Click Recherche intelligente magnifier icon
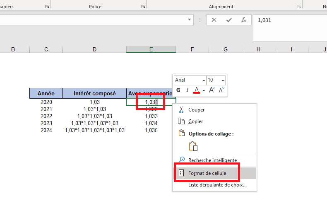The width and height of the screenshot is (327, 201). 182,160
